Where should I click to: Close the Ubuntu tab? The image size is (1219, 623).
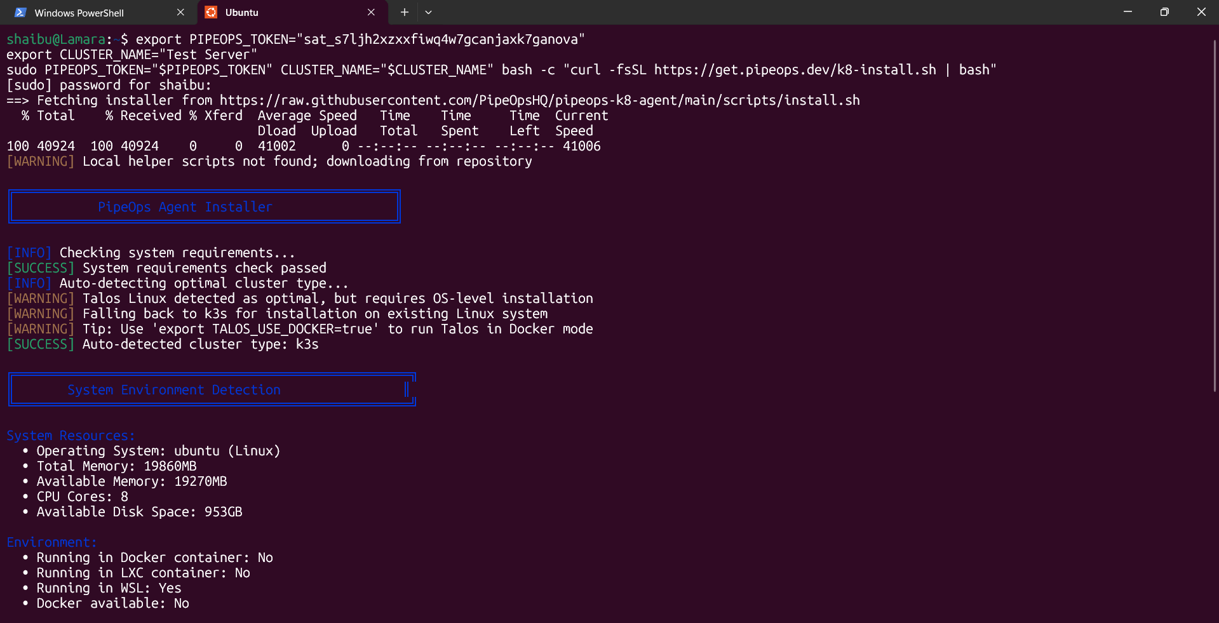click(371, 12)
